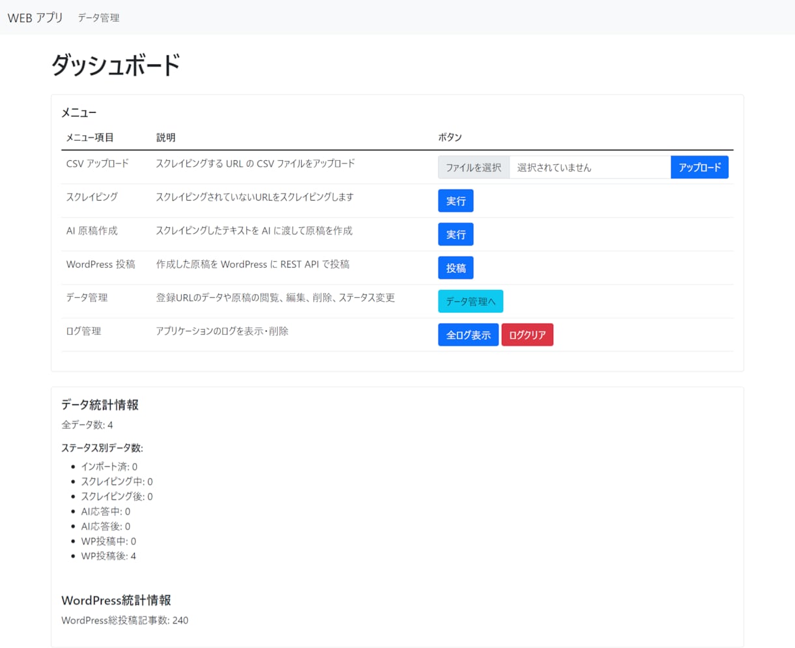Select the AI 原稿作成 cell

(x=92, y=231)
